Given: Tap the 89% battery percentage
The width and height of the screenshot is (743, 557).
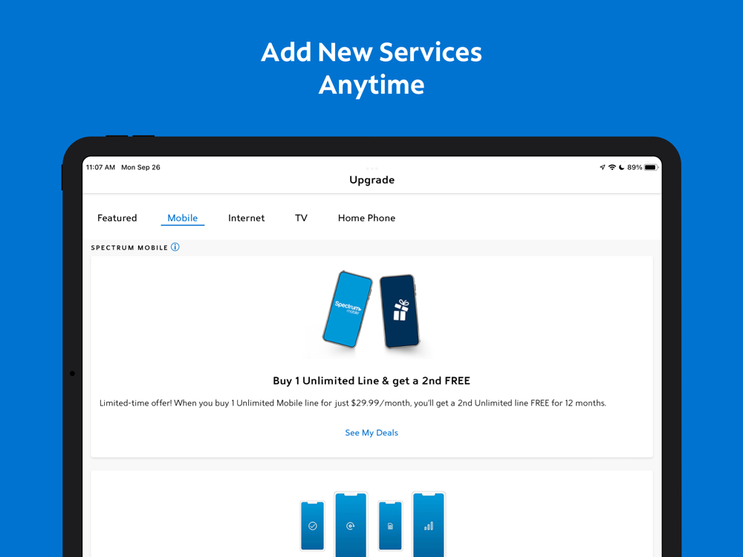Looking at the screenshot, I should click(635, 167).
